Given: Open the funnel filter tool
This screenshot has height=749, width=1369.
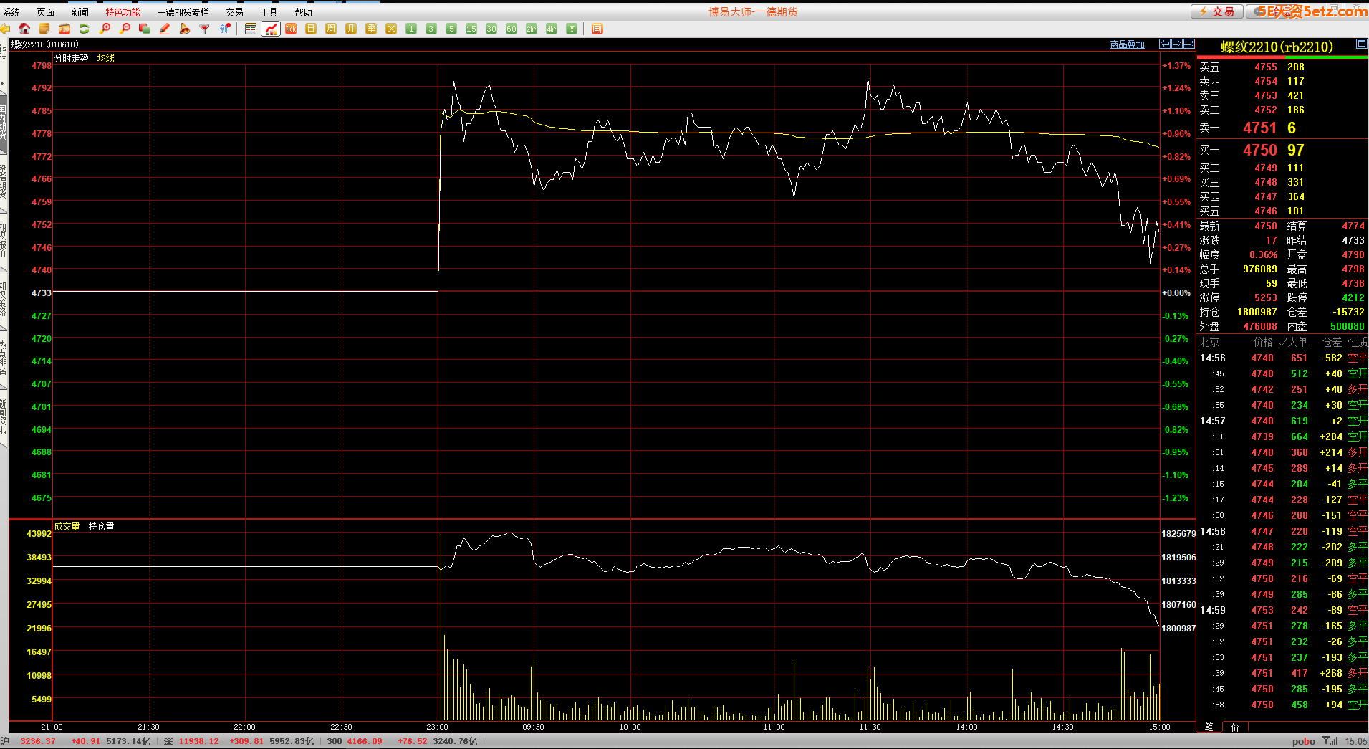Looking at the screenshot, I should (205, 29).
